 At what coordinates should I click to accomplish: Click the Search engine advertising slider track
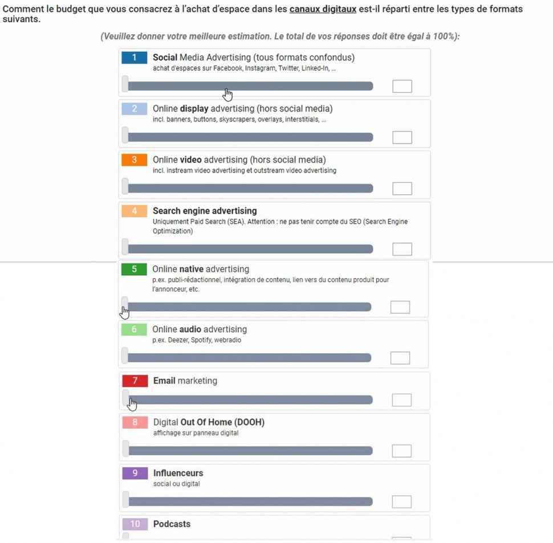pyautogui.click(x=250, y=249)
